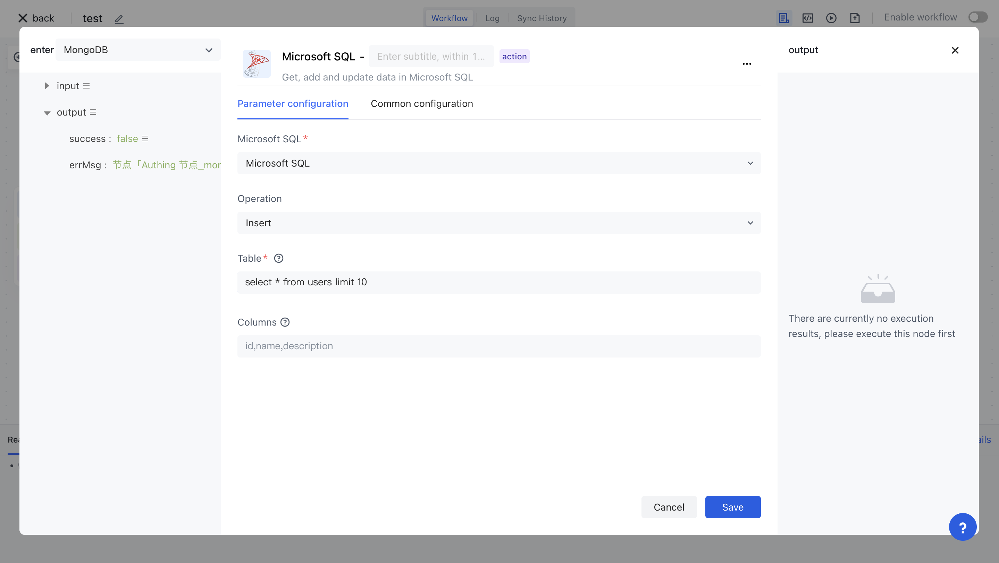Toggle the Enable workflow switch
999x563 pixels.
(978, 17)
